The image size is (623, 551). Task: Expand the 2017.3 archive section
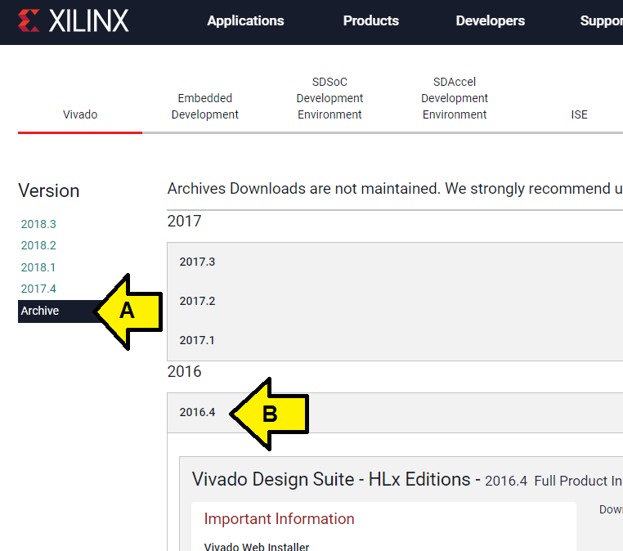395,262
